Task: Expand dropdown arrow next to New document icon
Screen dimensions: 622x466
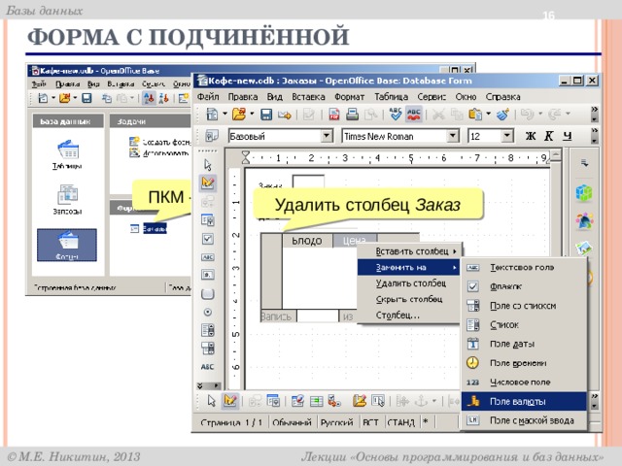Action: click(x=225, y=115)
